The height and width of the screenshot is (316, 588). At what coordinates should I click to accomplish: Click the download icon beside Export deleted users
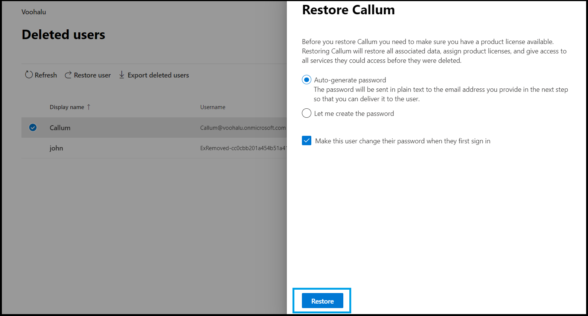click(122, 75)
